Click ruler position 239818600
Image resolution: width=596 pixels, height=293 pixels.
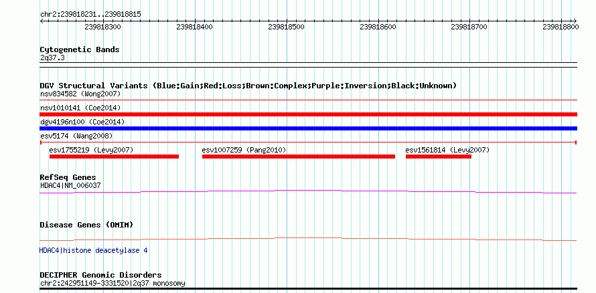coord(378,27)
